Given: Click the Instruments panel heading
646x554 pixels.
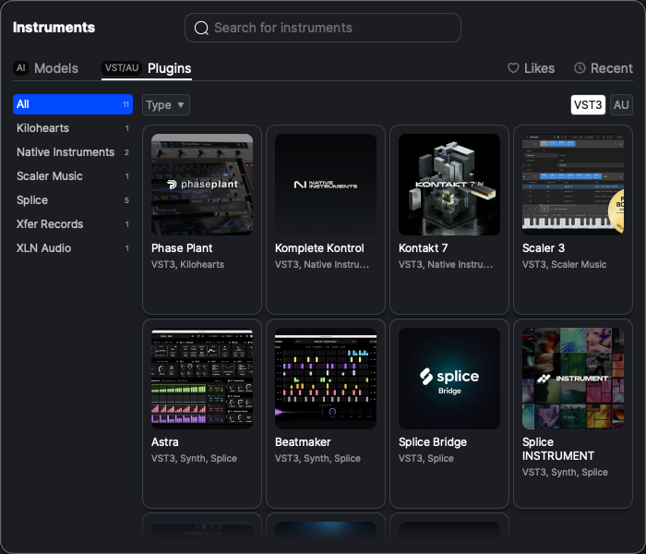Looking at the screenshot, I should 54,27.
